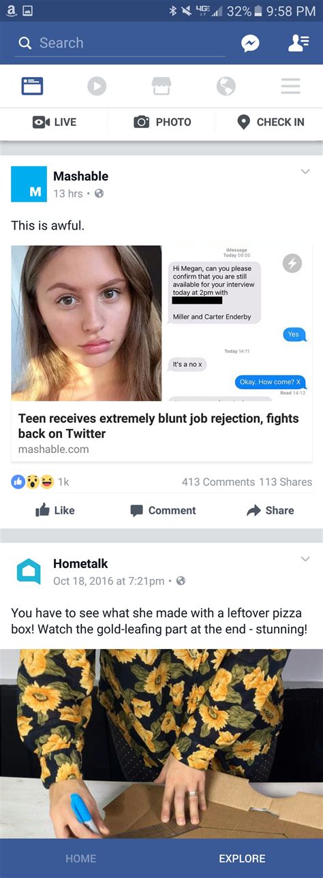Tap the Hometalk page logo
The width and height of the screenshot is (323, 878).
pos(29,571)
